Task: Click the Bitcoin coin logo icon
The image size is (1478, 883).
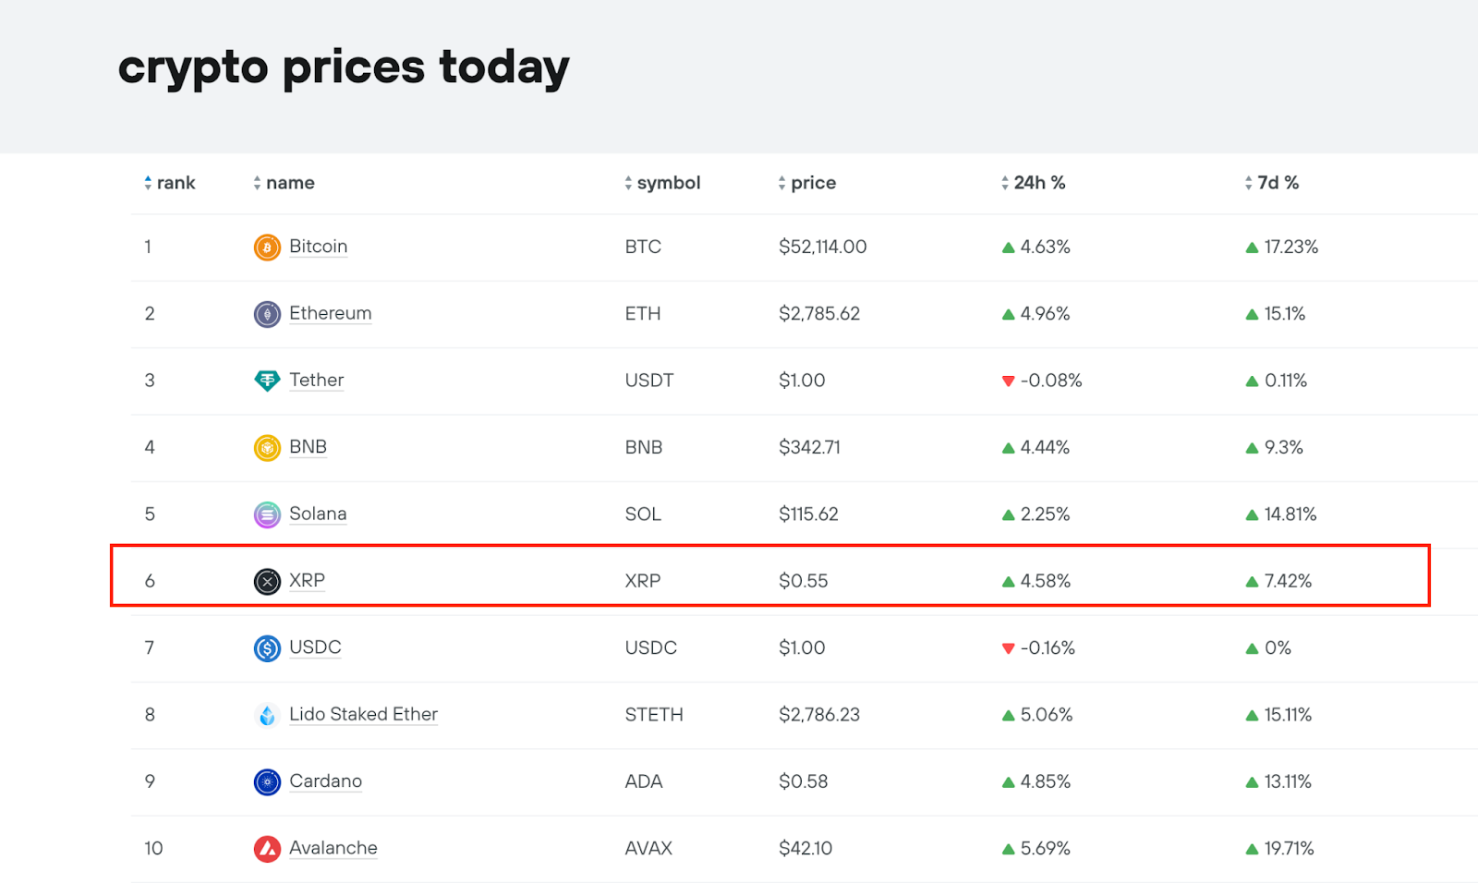Action: pyautogui.click(x=267, y=248)
